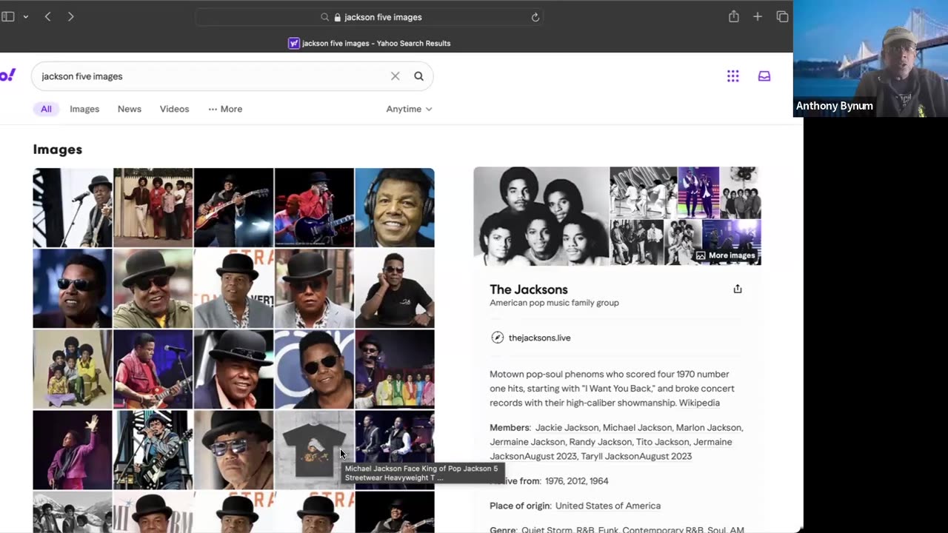Viewport: 948px width, 533px height.
Task: Select the All search filter
Action: (x=46, y=109)
